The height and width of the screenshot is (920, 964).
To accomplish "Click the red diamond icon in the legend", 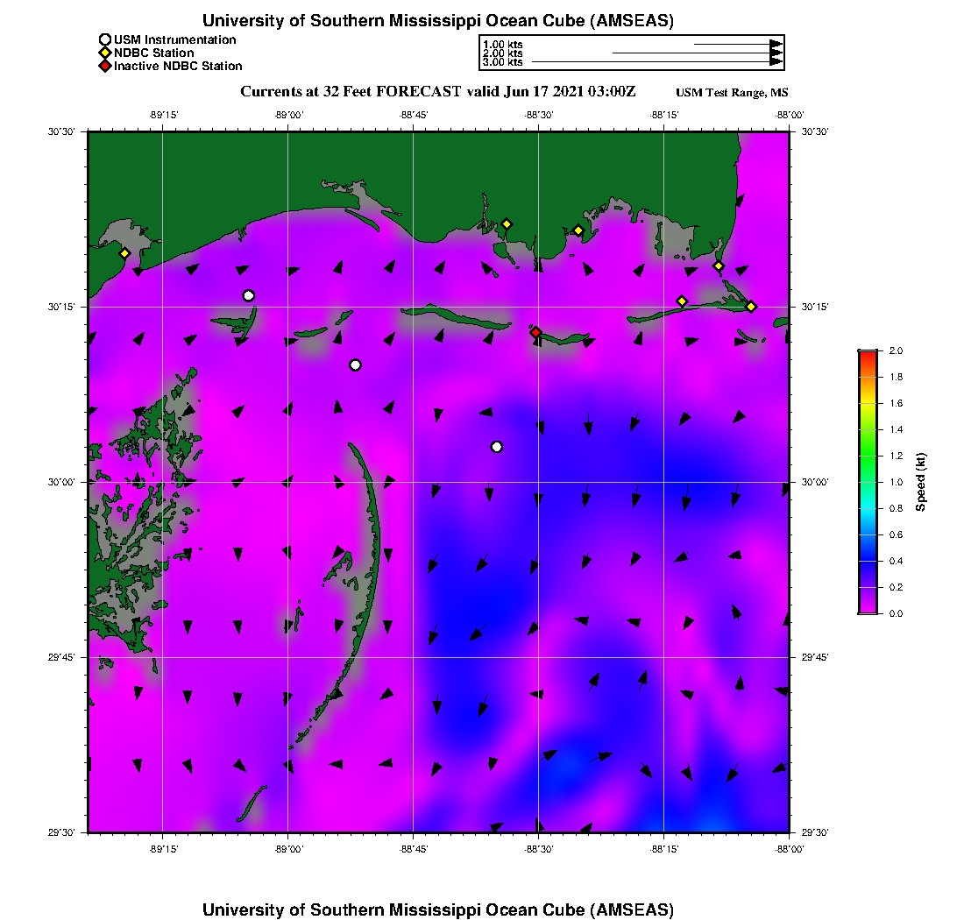I will pos(105,66).
